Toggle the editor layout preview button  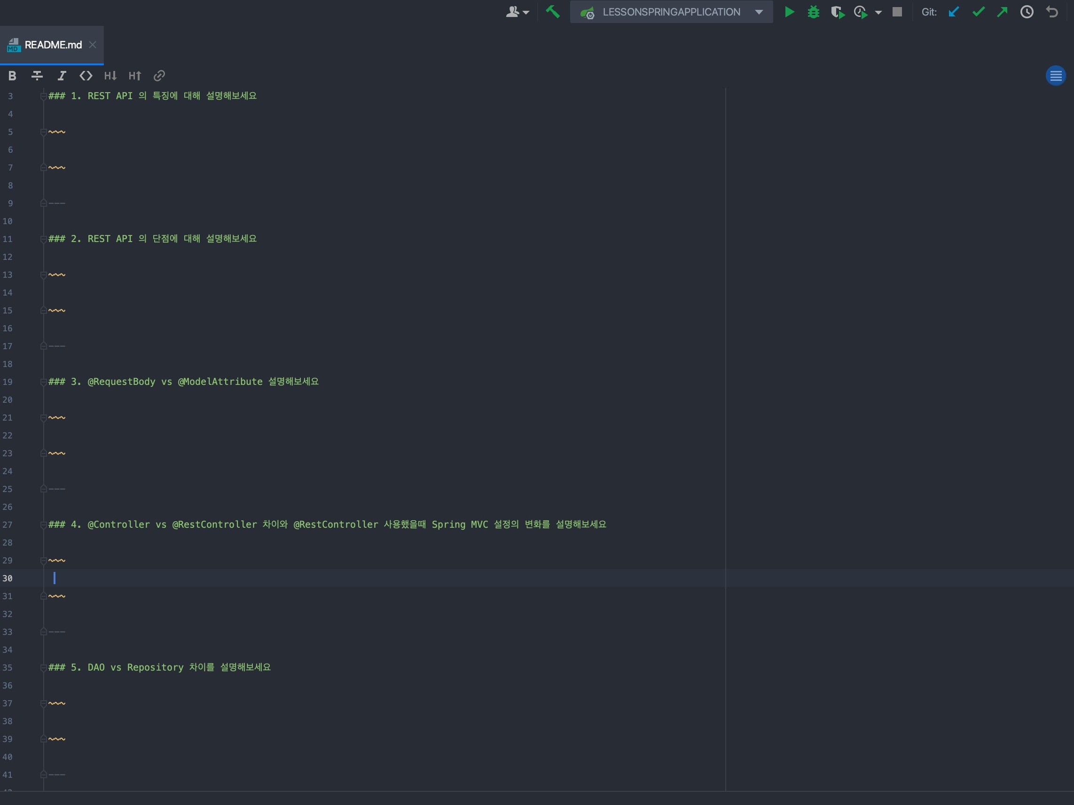1055,76
